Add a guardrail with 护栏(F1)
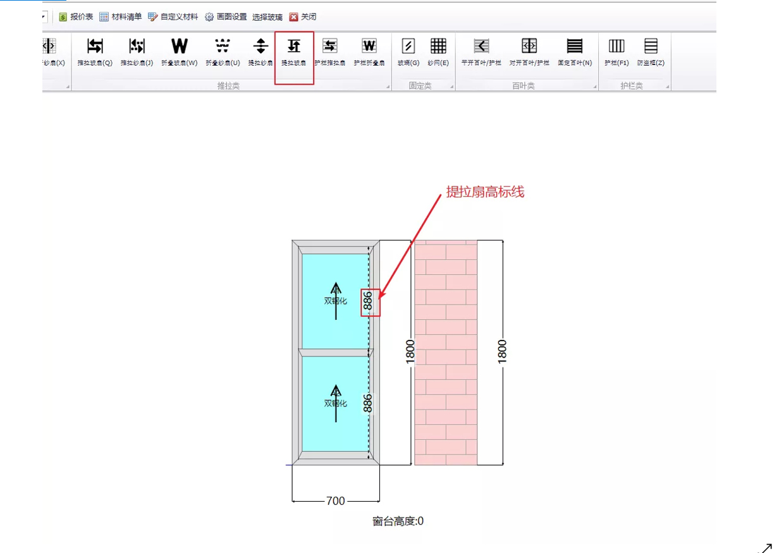The height and width of the screenshot is (553, 779). click(x=616, y=52)
